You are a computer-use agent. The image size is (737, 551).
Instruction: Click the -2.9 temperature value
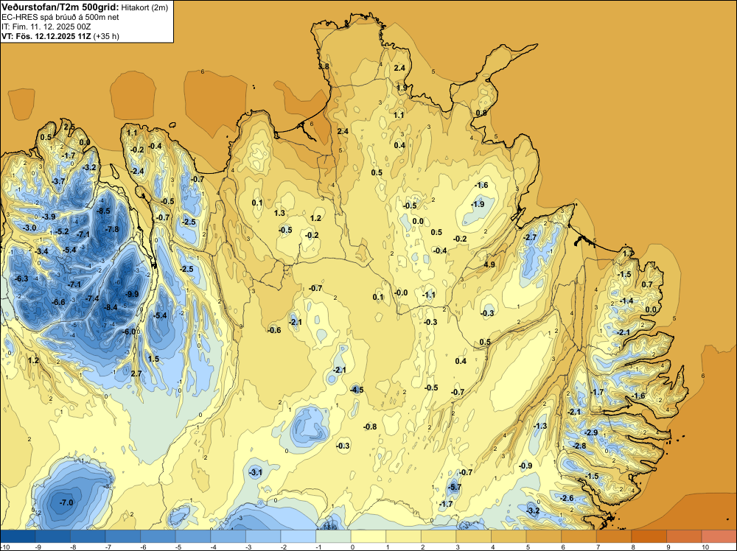(x=591, y=432)
